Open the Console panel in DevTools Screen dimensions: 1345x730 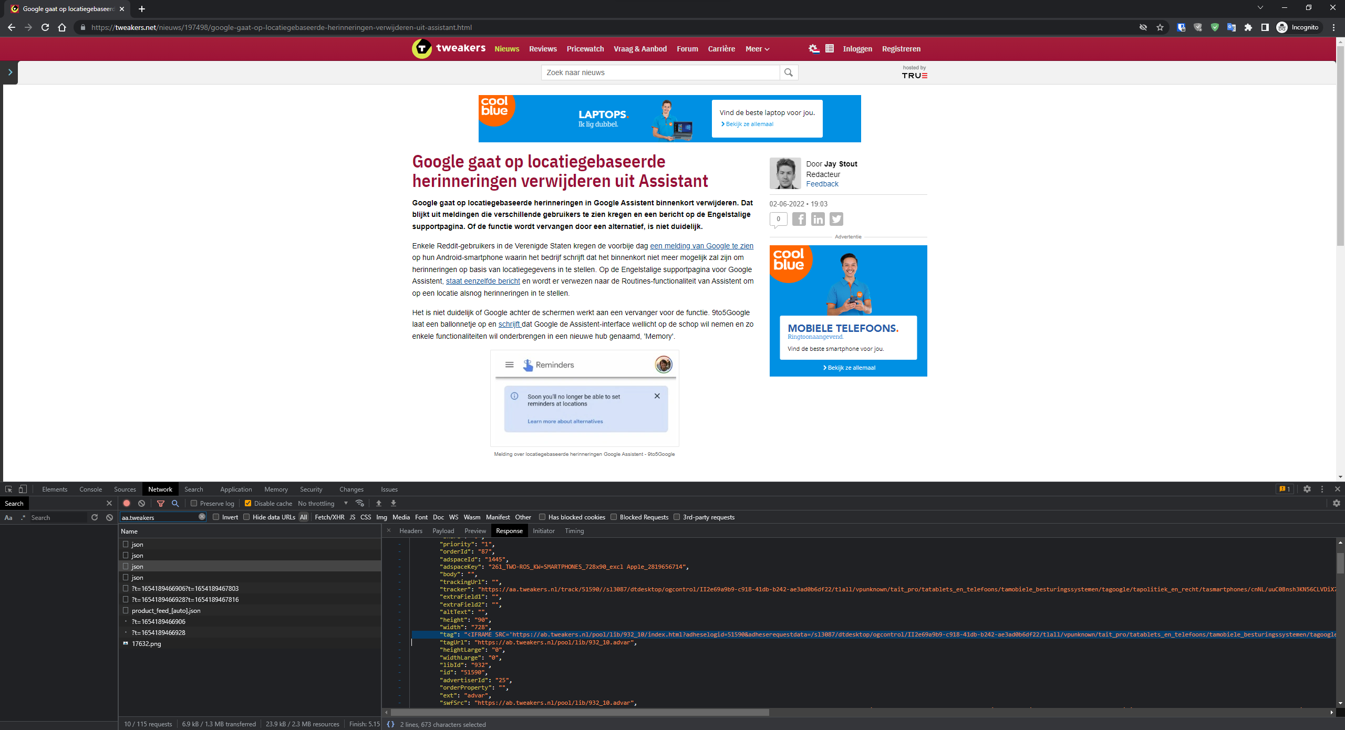tap(90, 489)
